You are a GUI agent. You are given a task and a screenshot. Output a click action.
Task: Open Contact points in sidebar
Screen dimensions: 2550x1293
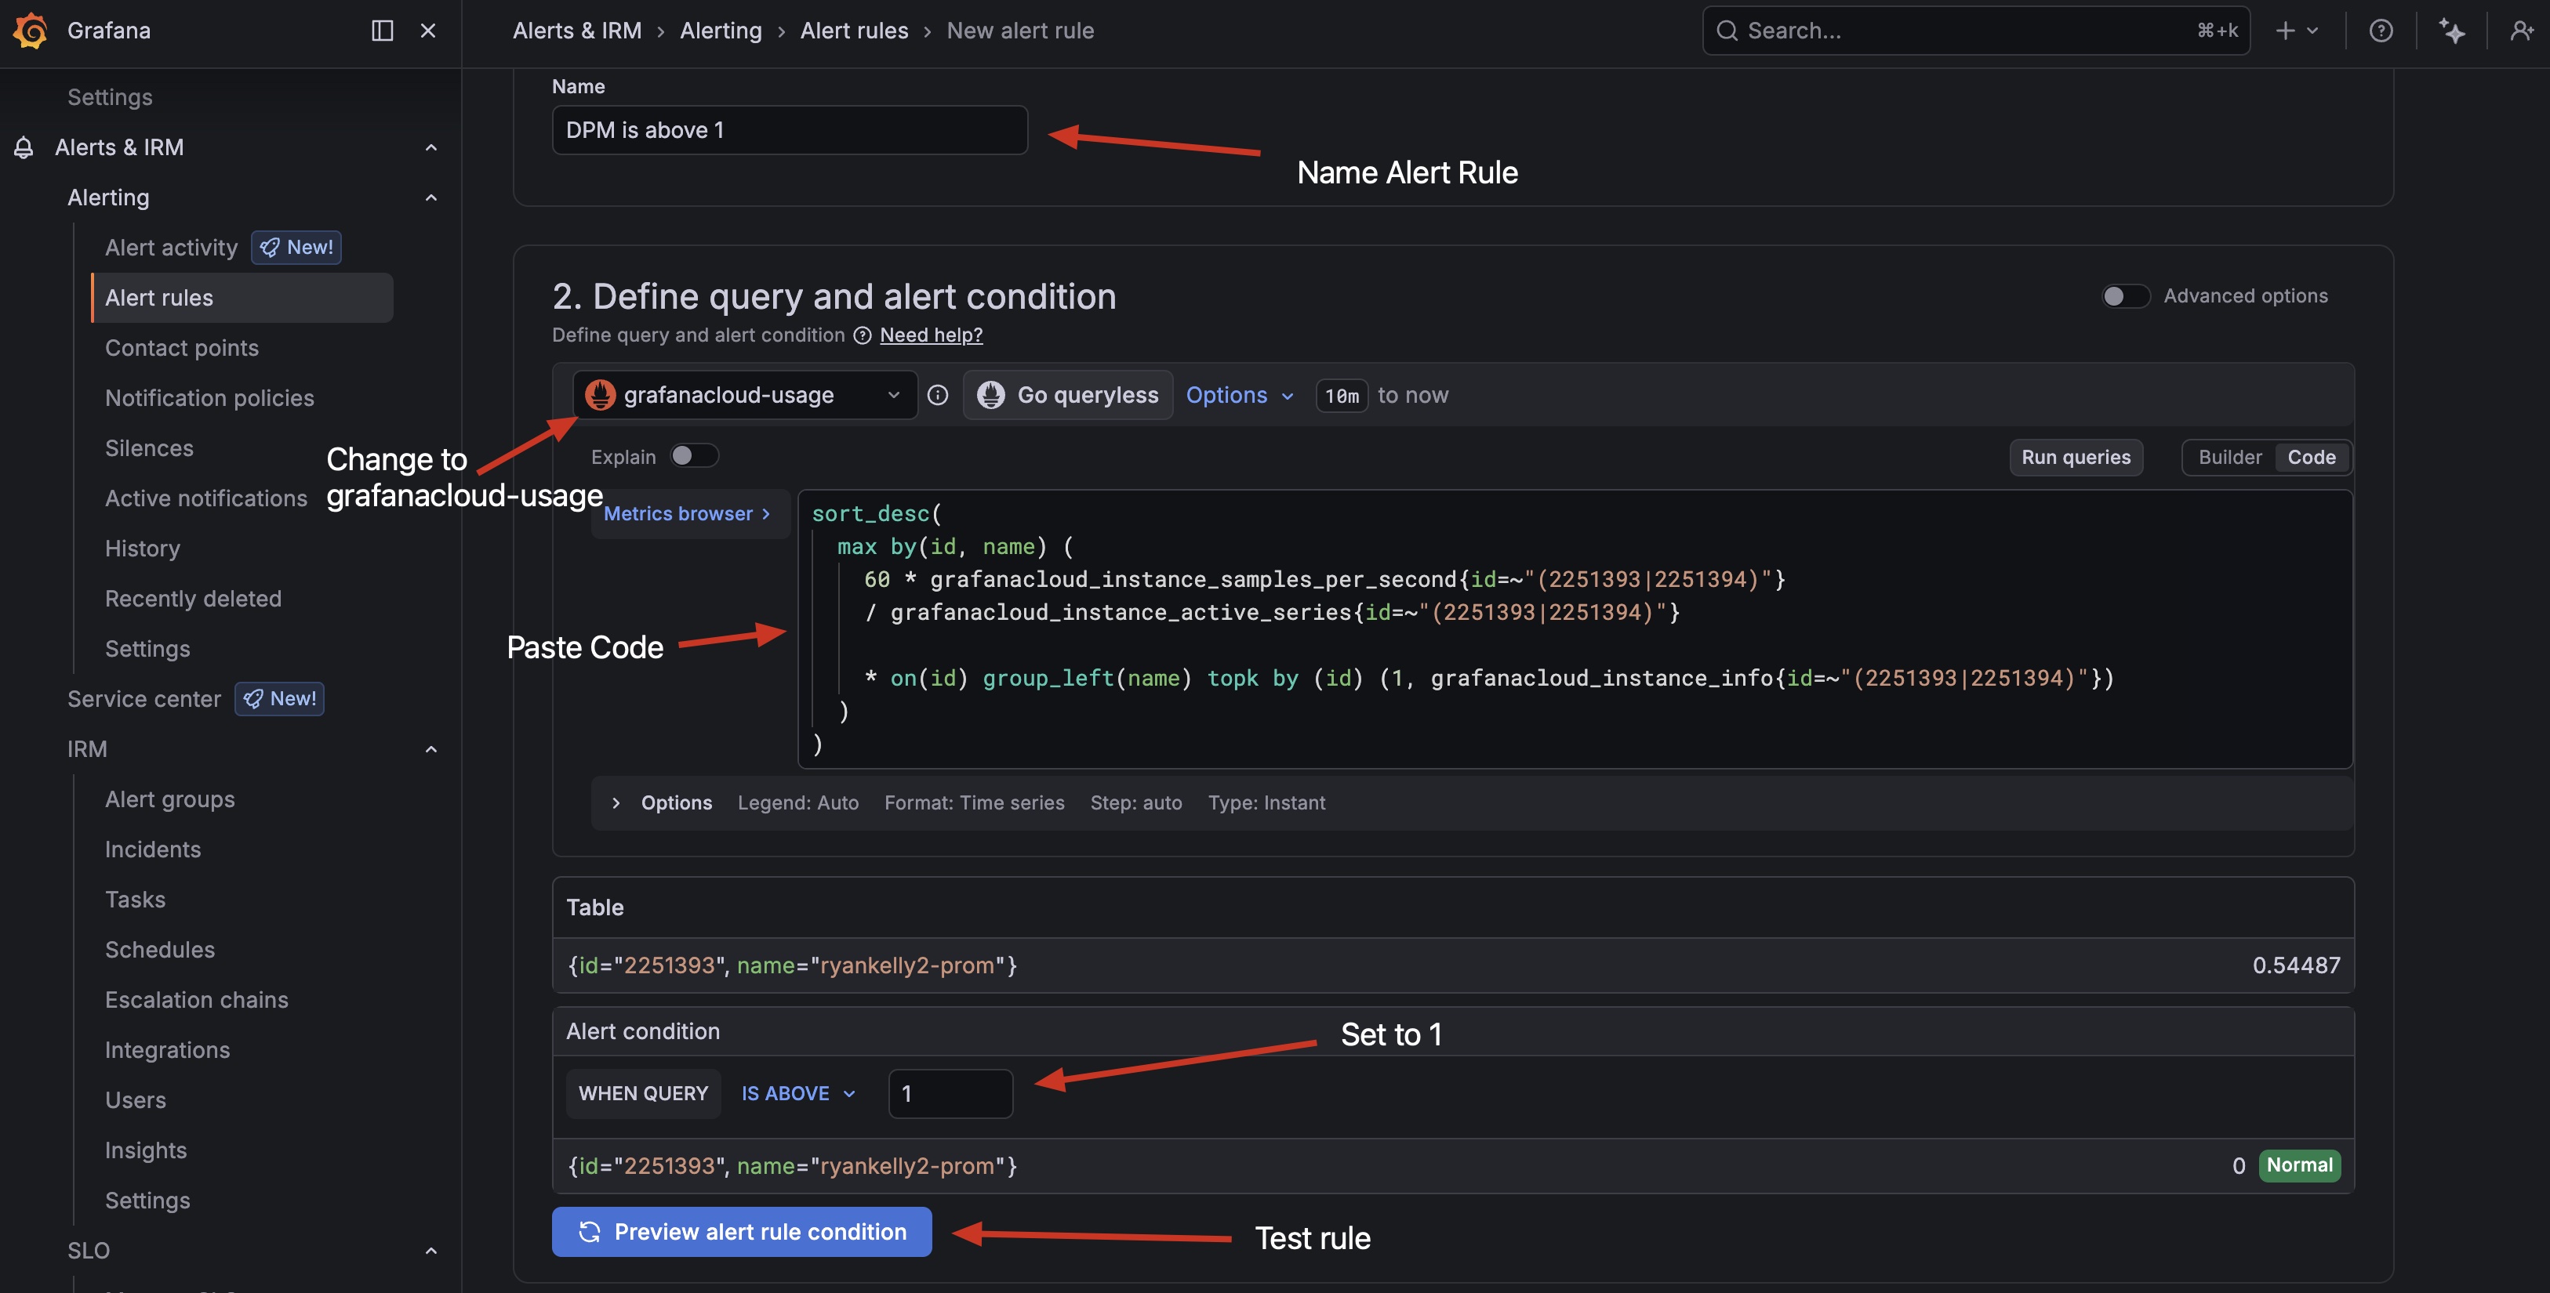pyautogui.click(x=181, y=348)
